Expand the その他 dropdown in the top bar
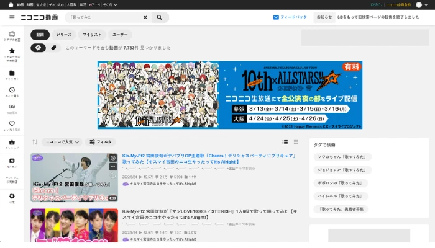435x248 pixels. [110, 5]
